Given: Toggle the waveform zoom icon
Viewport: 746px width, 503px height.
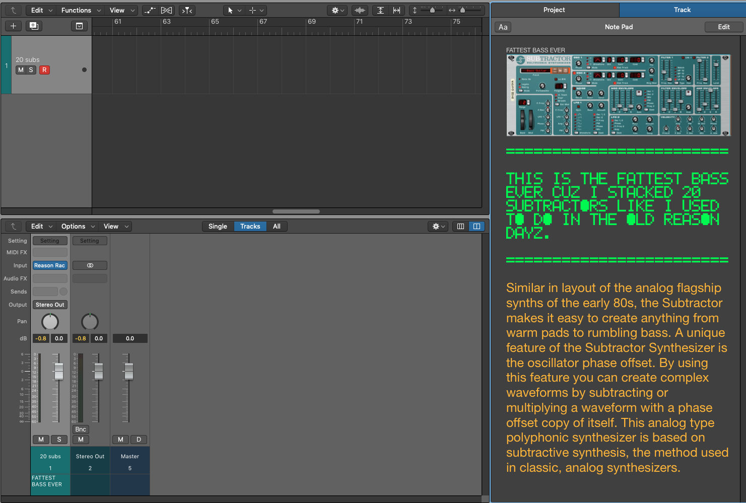Looking at the screenshot, I should (360, 10).
